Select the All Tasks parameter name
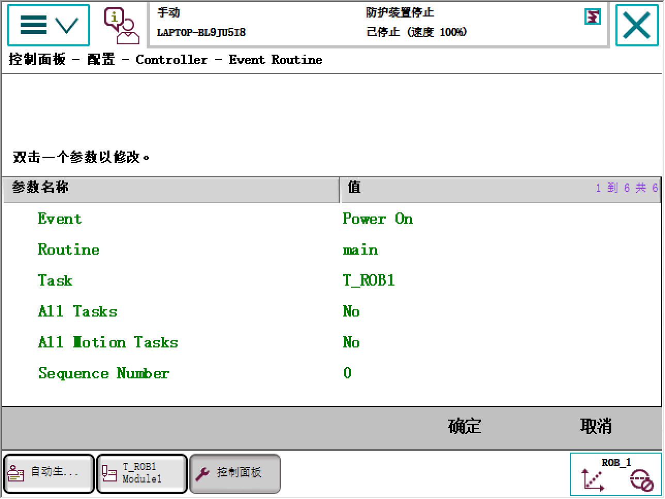 77,311
